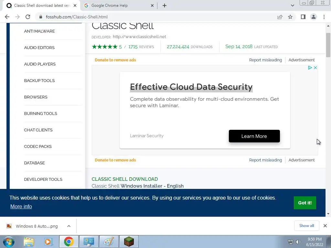Click top Report misleading link
Screen dimensions: 331x248
pos(265,60)
